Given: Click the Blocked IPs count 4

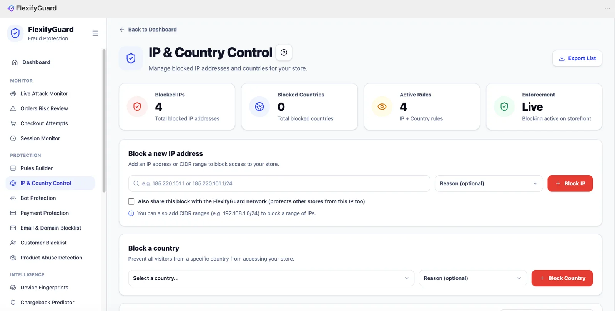Looking at the screenshot, I should (x=159, y=107).
